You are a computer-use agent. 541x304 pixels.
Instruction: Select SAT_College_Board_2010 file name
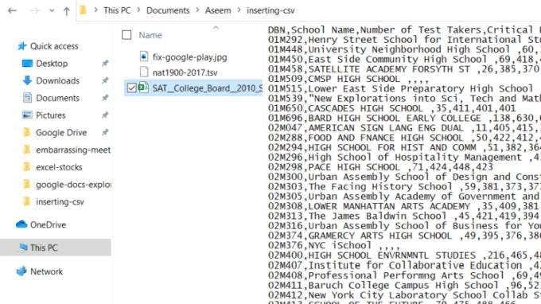click(207, 88)
